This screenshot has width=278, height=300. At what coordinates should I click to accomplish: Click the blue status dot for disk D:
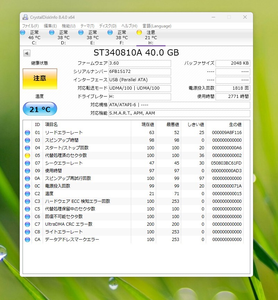52,32
